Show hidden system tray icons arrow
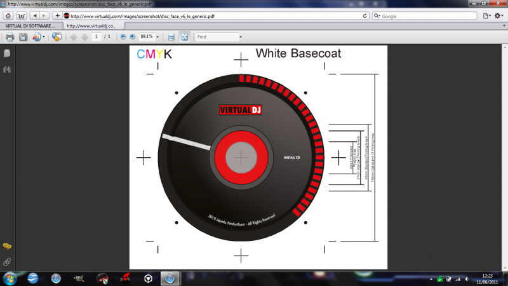 tap(431, 279)
